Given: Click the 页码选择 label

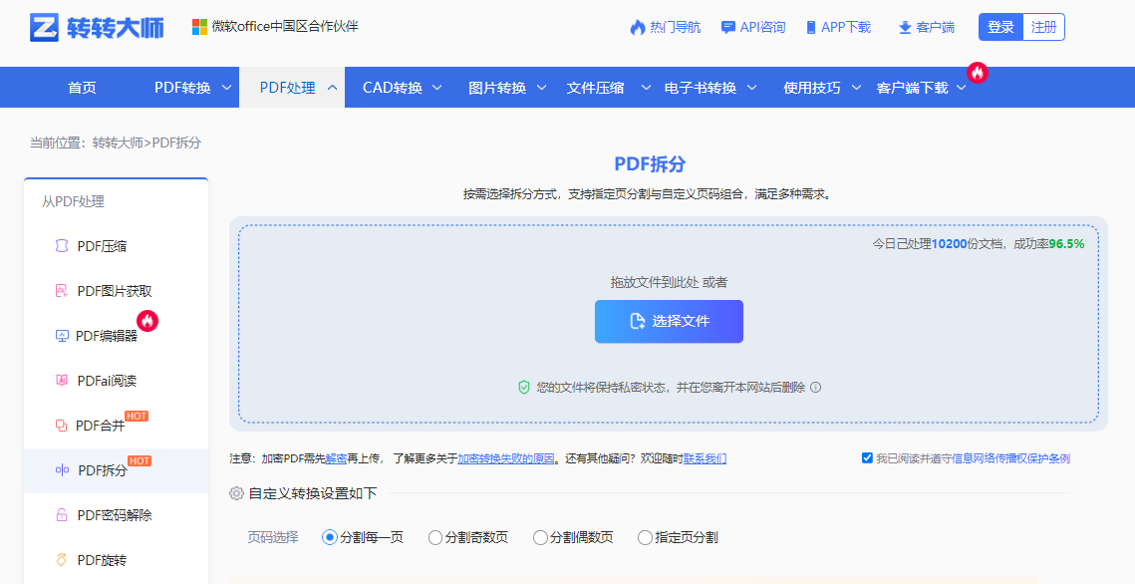Looking at the screenshot, I should coord(273,538).
